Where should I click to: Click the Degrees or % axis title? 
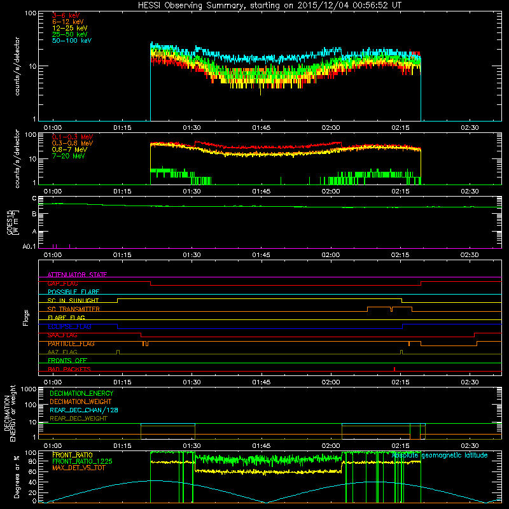17,477
